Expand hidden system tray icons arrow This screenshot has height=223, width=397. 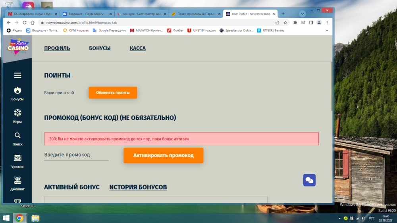339,218
